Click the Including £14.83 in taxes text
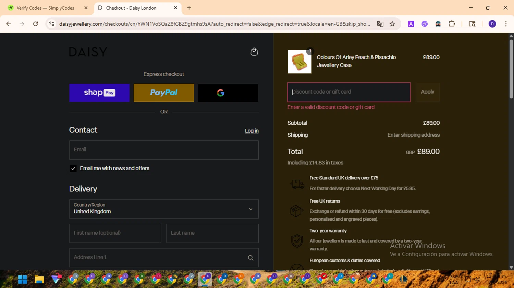This screenshot has width=514, height=288. click(315, 163)
